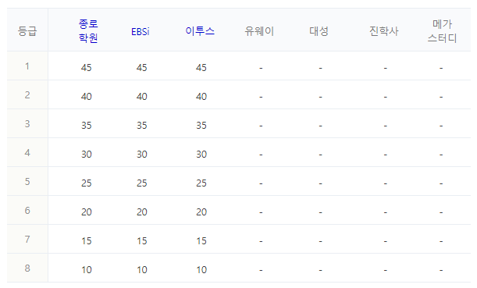The width and height of the screenshot is (477, 288).
Task: Select 종로학원 score 25 in grade 5
Action: tap(87, 183)
